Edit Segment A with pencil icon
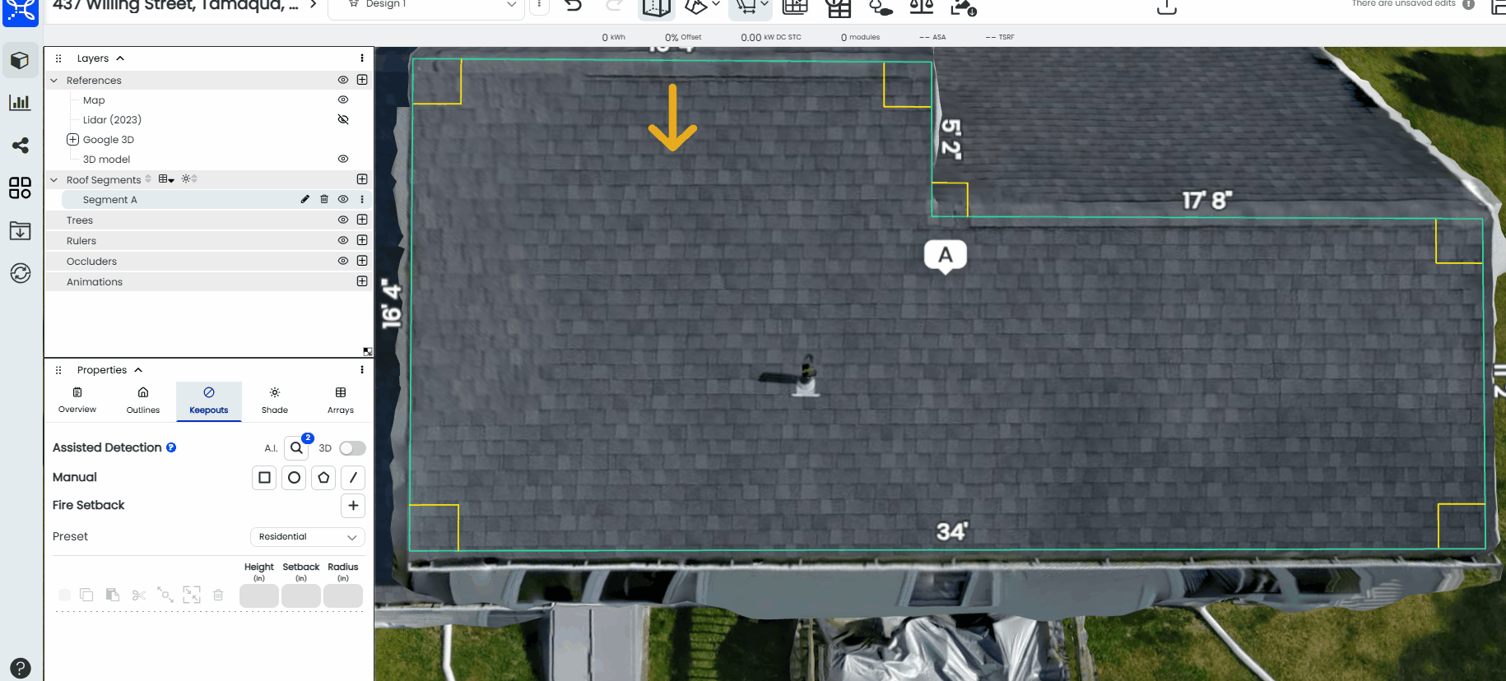1506x681 pixels. [x=305, y=199]
